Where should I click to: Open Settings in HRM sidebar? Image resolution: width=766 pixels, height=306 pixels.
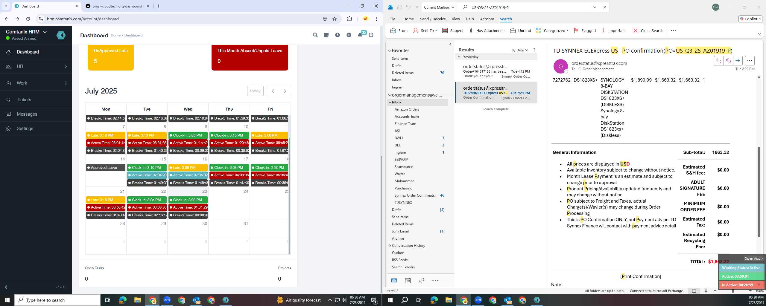(36, 128)
